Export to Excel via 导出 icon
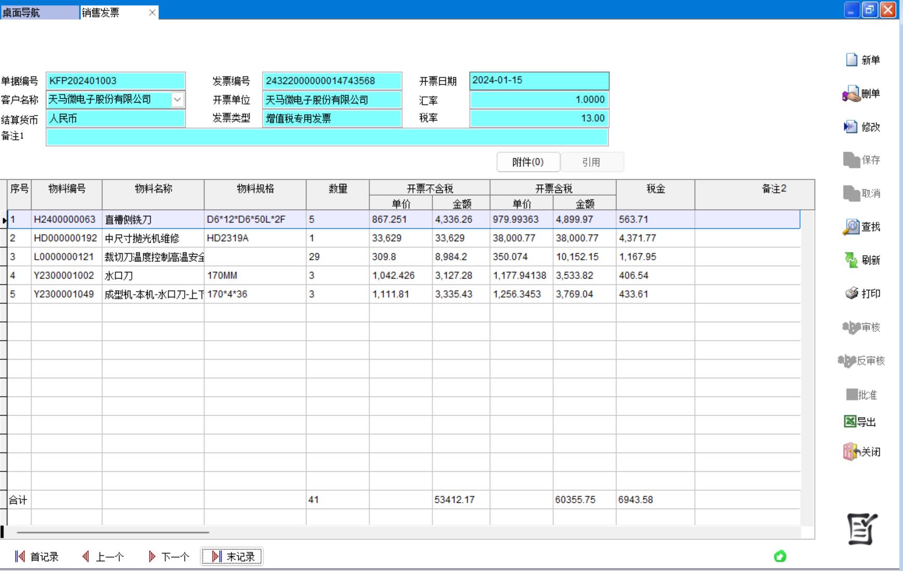 pos(850,422)
